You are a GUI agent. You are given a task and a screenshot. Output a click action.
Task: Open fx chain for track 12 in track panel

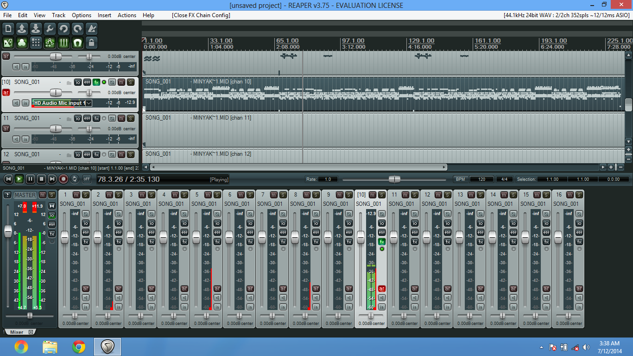click(96, 154)
